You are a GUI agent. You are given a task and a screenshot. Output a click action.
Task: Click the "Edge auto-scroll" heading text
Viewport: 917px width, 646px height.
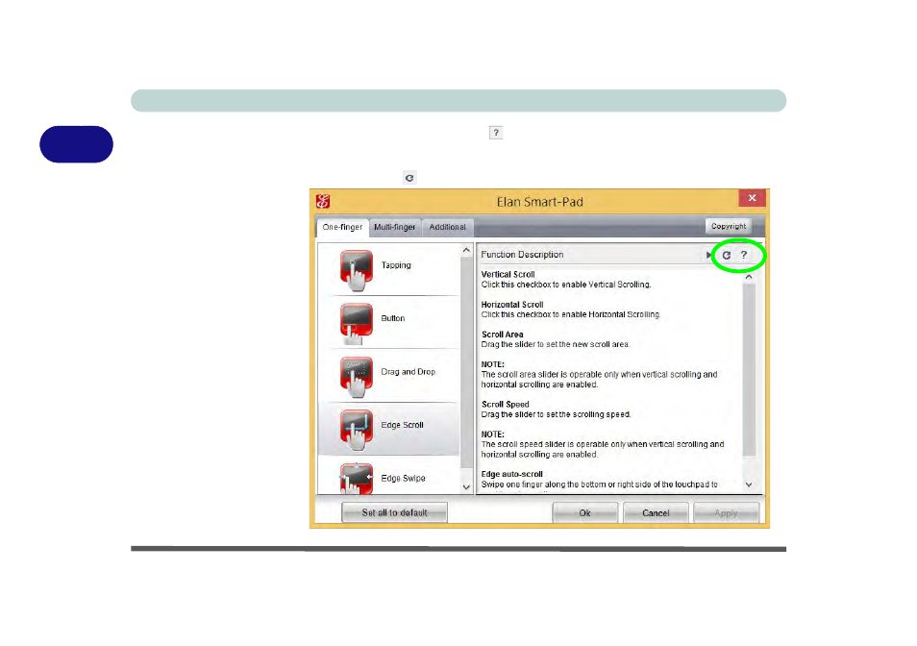coord(512,474)
